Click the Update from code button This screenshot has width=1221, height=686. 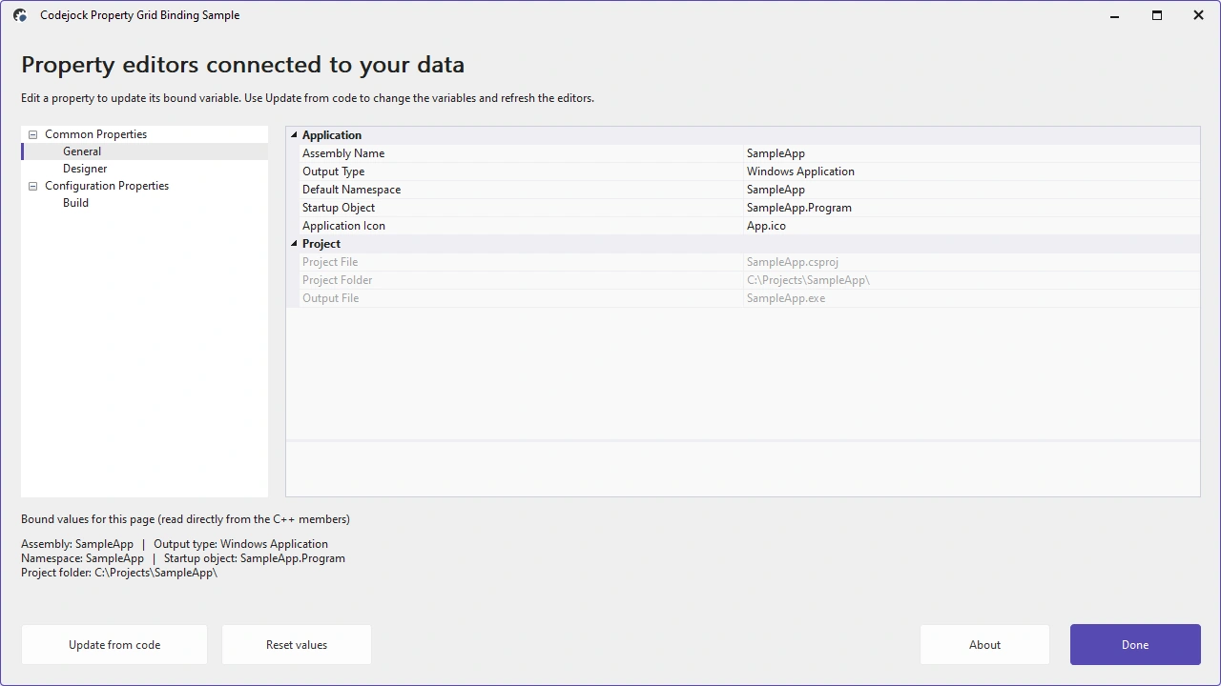point(114,645)
